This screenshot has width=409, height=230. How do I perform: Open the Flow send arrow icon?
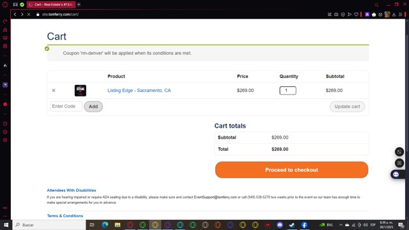coord(350,14)
